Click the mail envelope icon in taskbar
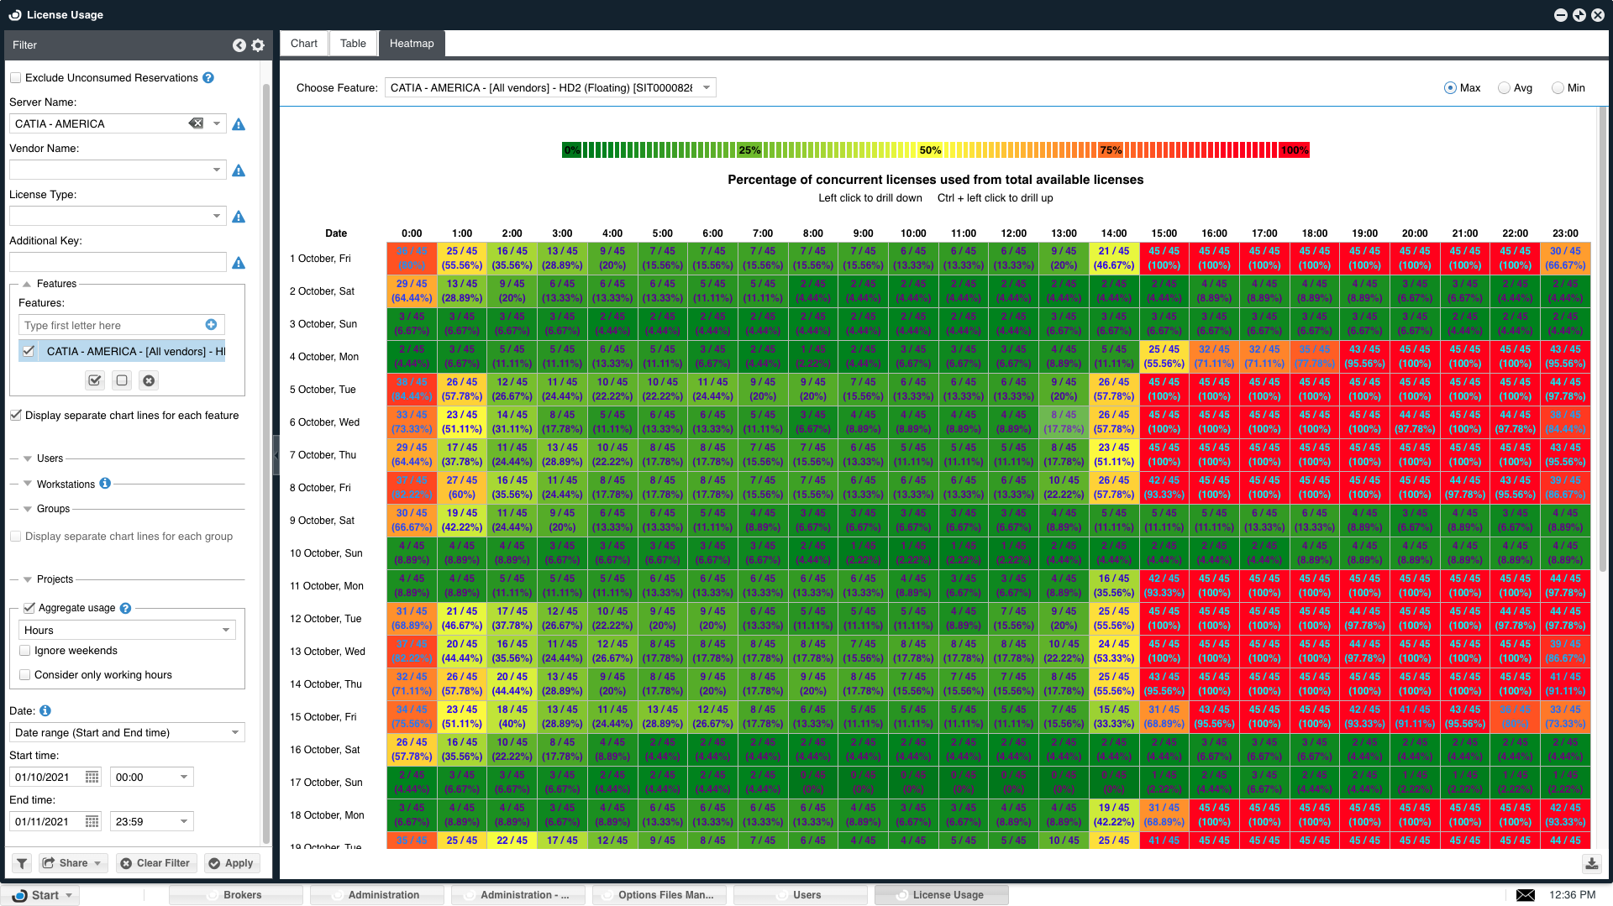1613x906 pixels. click(x=1525, y=895)
